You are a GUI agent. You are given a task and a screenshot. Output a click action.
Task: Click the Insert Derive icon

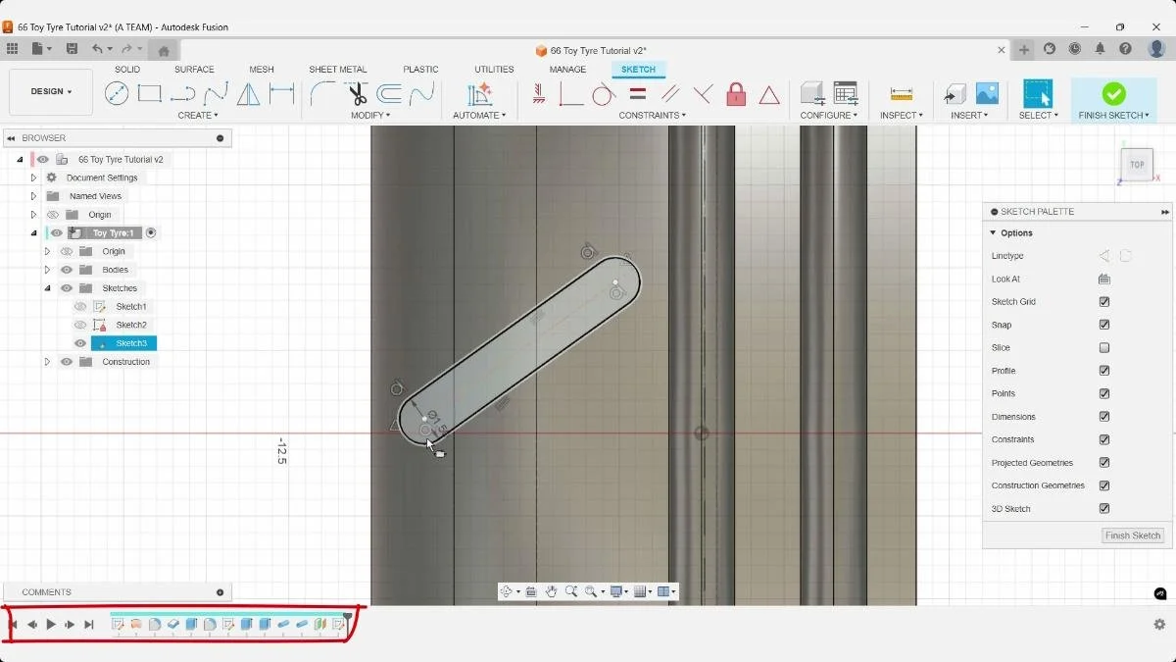point(954,94)
